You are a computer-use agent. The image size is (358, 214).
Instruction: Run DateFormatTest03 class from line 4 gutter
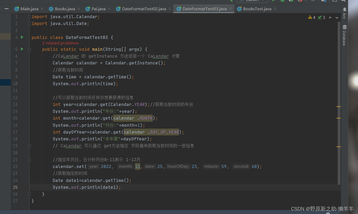tap(22, 37)
